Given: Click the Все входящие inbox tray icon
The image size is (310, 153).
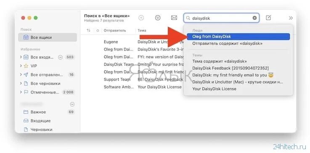Looking at the screenshot, I should coord(26,57).
